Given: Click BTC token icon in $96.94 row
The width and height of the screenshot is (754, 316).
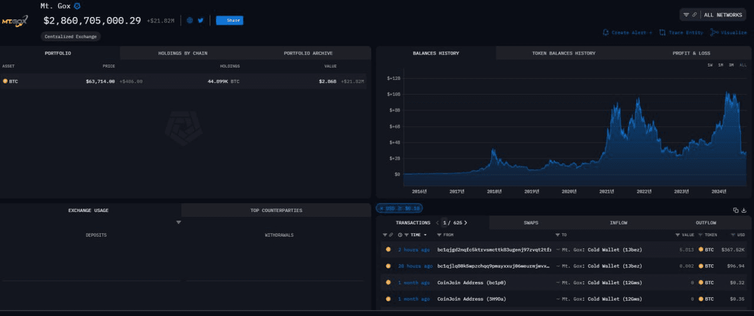Looking at the screenshot, I should pos(701,266).
